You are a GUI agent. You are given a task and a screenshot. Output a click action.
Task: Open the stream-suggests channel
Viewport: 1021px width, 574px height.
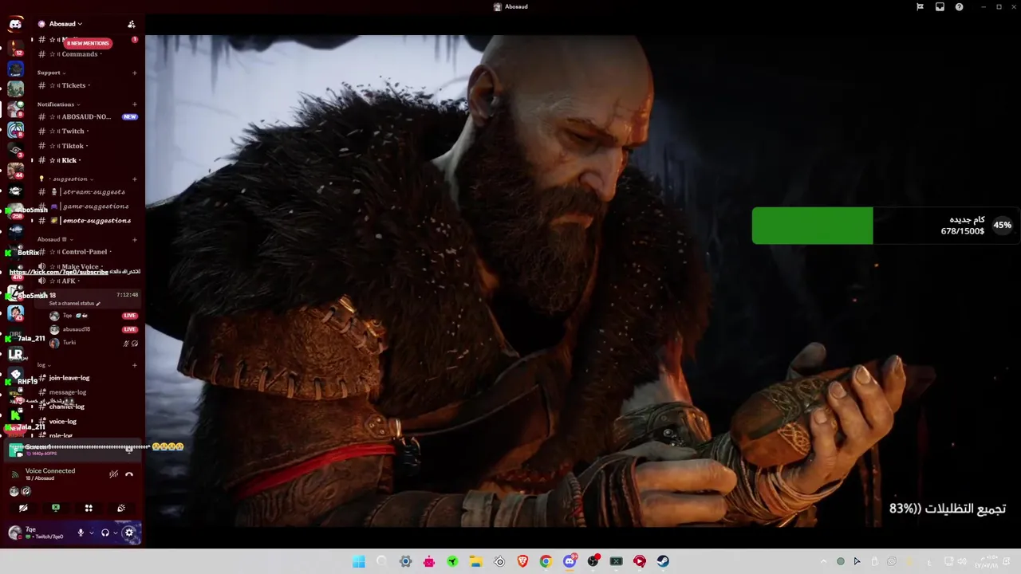(93, 192)
